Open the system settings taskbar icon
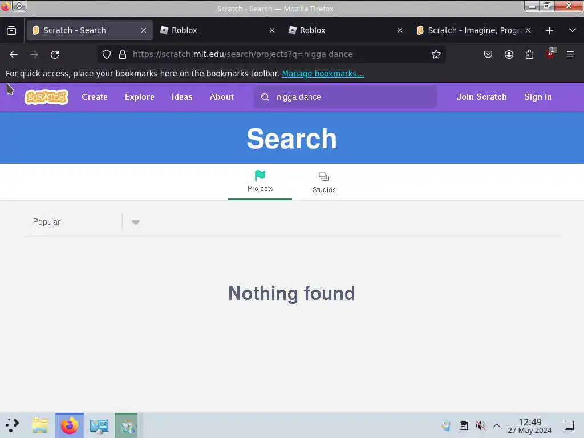This screenshot has height=438, width=584. click(99, 425)
